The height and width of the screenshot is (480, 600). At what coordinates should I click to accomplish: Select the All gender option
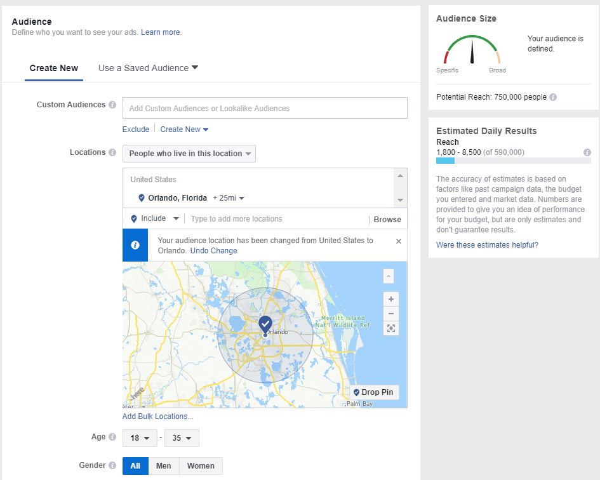(135, 466)
